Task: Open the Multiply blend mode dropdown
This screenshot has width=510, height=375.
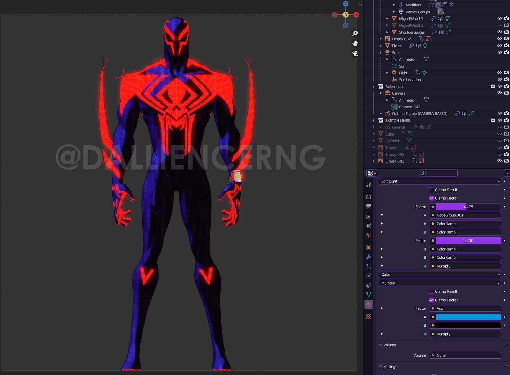Action: (440, 283)
